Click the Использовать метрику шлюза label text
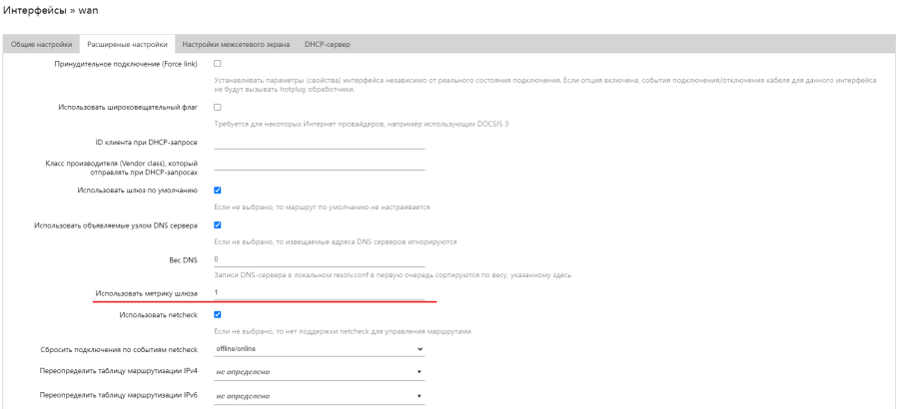 tap(146, 293)
